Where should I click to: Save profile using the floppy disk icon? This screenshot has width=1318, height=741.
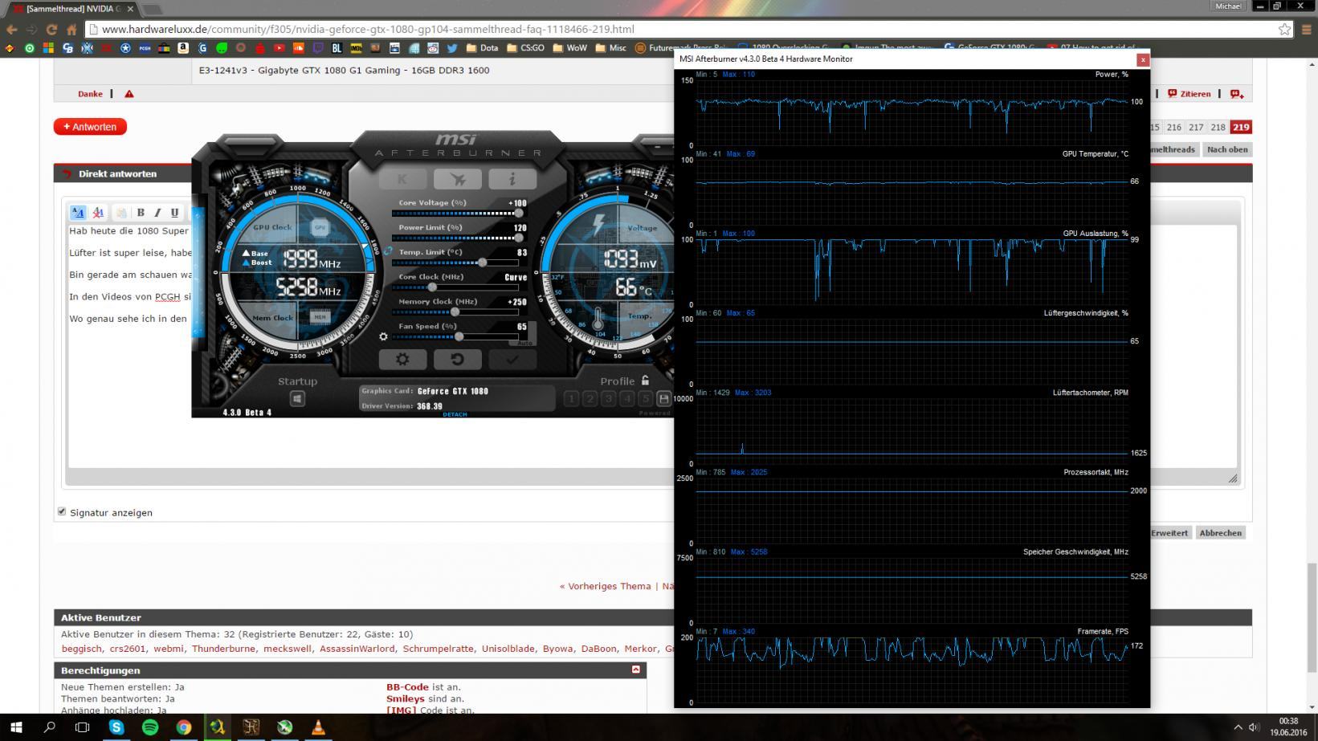(663, 398)
